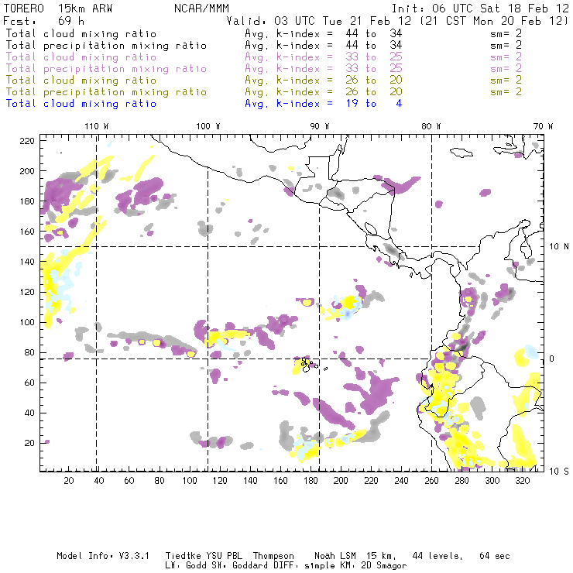Select purple 'Total precipitation mixing ratio' legend row
Image resolution: width=573 pixels, height=573 pixels.
click(106, 69)
